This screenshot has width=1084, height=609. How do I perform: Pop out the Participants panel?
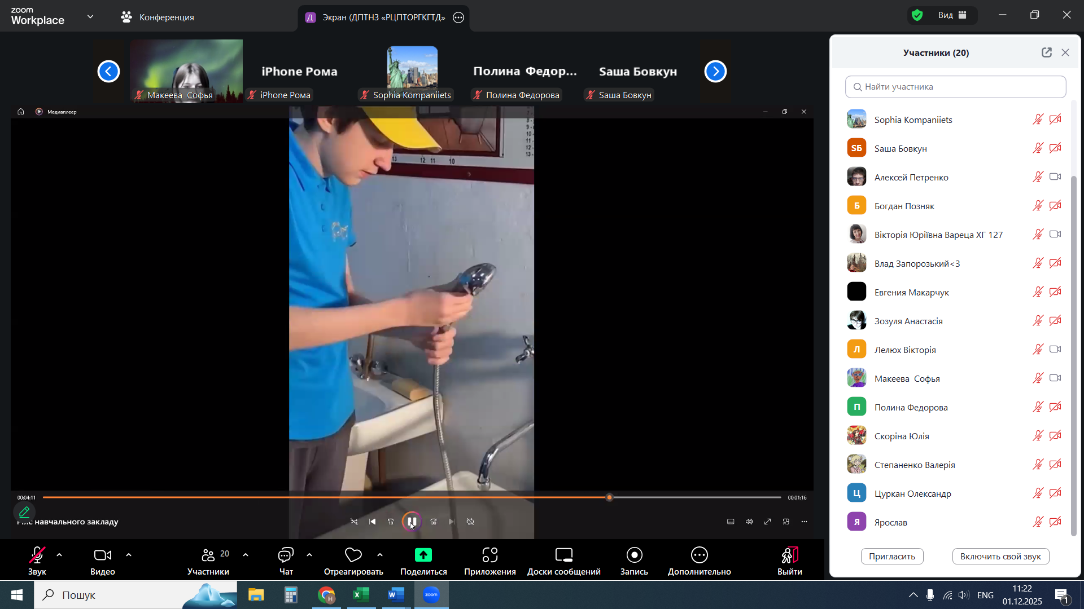point(1047,52)
